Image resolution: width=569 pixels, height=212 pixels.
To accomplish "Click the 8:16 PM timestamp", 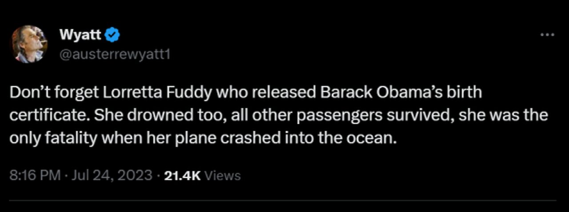I will pyautogui.click(x=35, y=176).
